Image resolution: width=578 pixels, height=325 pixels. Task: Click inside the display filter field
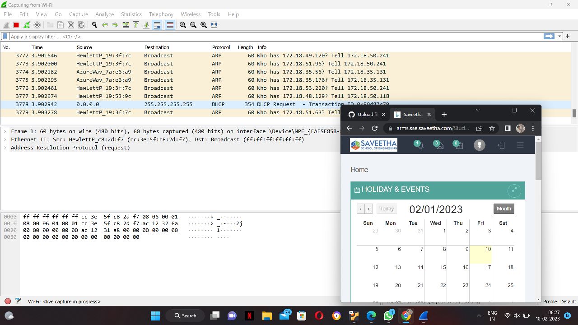181,36
